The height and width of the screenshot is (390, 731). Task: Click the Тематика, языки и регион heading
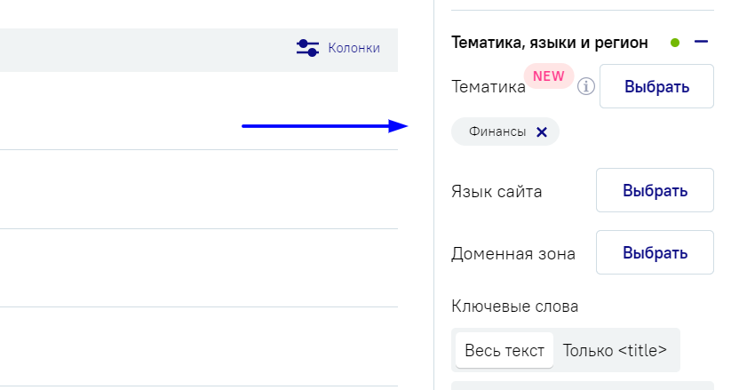(549, 43)
